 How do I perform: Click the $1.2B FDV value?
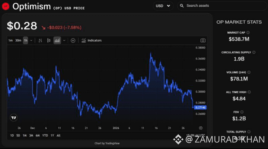tap(239, 119)
